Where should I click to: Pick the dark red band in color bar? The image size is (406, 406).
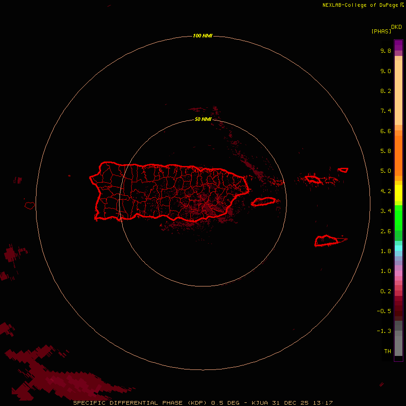click(398, 308)
